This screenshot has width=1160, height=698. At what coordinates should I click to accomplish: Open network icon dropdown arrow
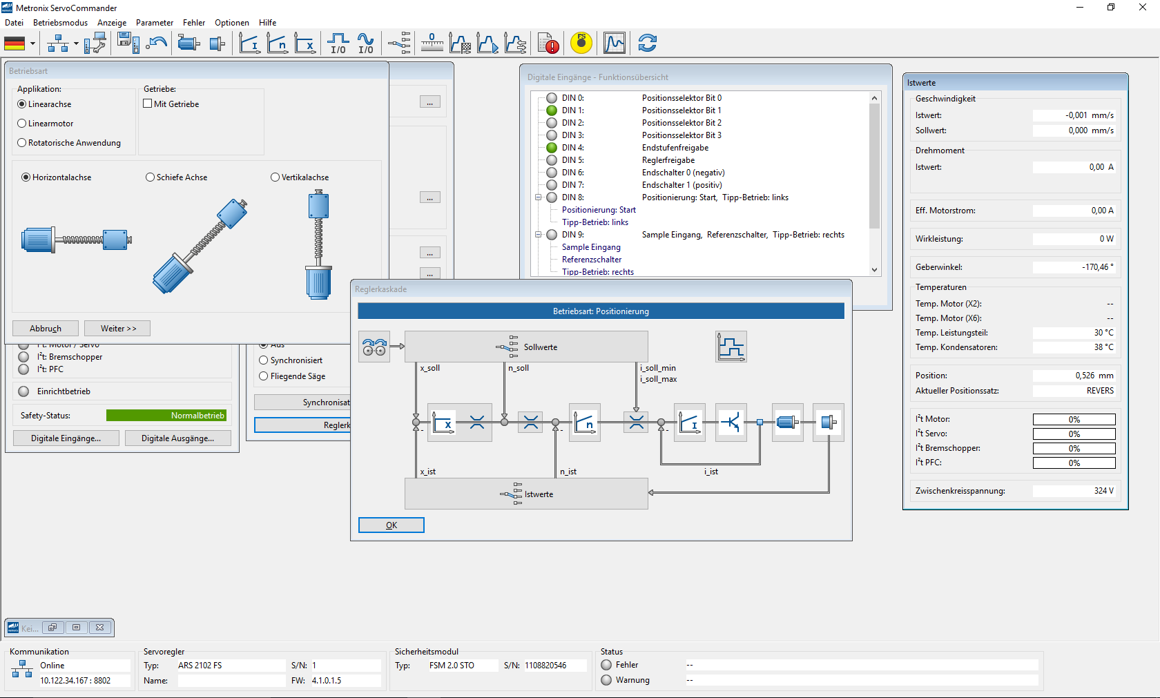pos(76,43)
